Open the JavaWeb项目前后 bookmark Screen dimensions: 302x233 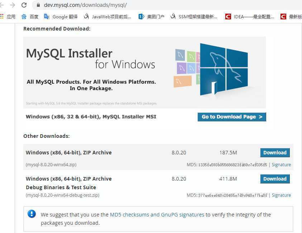[107, 17]
